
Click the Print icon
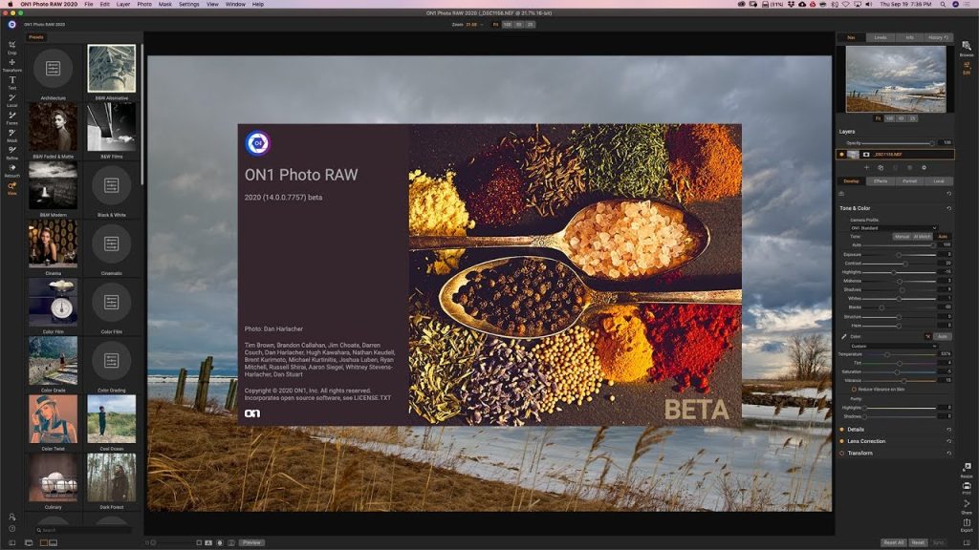pos(967,487)
